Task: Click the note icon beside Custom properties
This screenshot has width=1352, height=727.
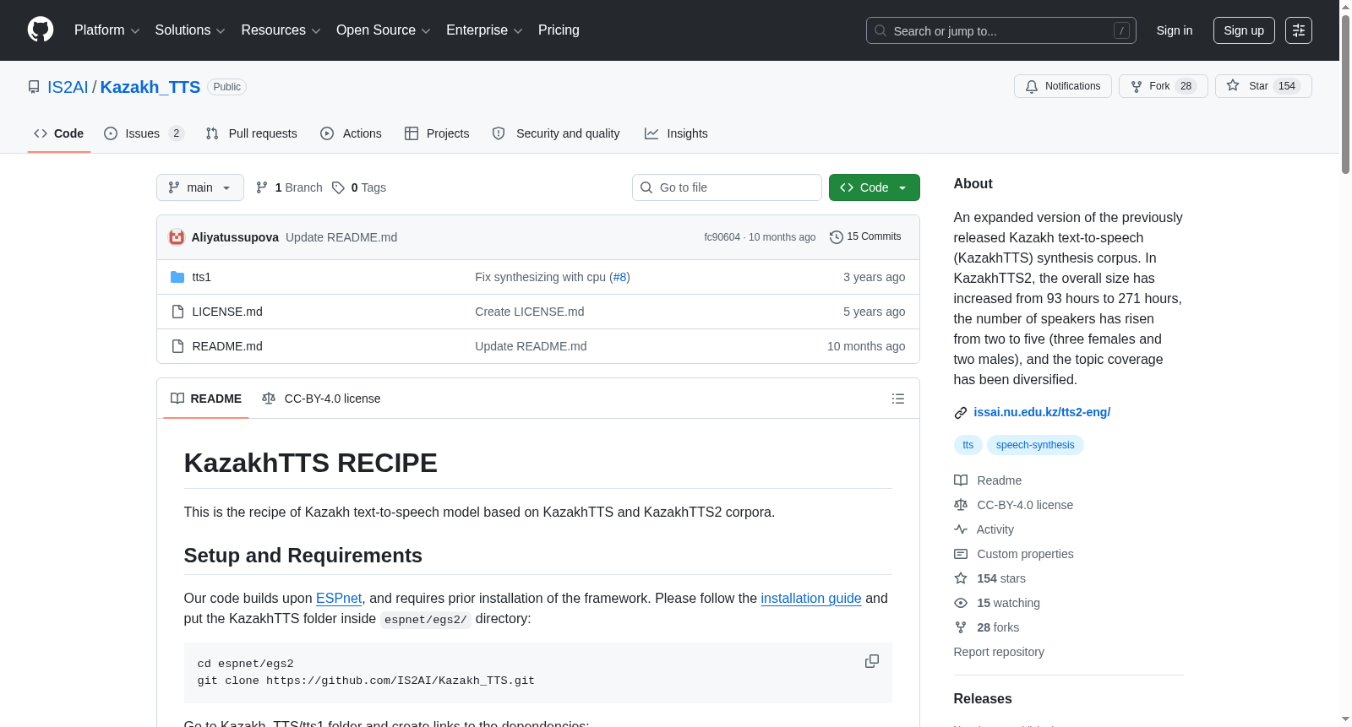Action: coord(961,554)
